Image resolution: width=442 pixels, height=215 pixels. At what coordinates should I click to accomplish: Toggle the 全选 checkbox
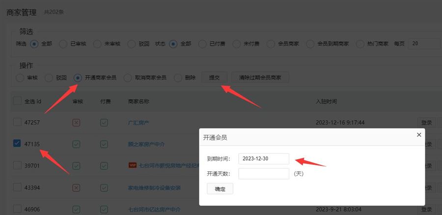(x=17, y=101)
